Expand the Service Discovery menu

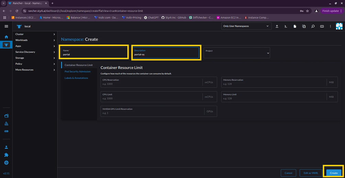click(35, 52)
